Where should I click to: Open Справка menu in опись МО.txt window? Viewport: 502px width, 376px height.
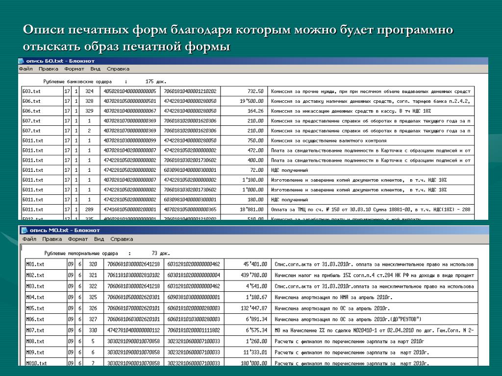pyautogui.click(x=122, y=239)
